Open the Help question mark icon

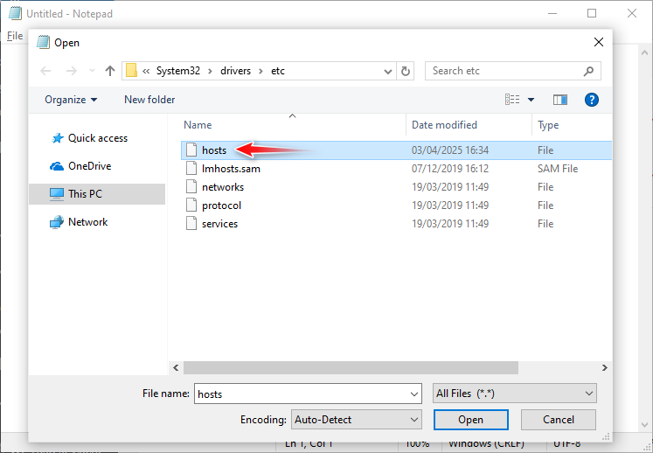591,100
